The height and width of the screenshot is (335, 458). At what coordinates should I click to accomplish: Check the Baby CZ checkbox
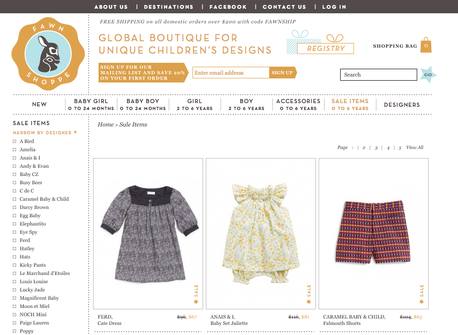(x=14, y=174)
